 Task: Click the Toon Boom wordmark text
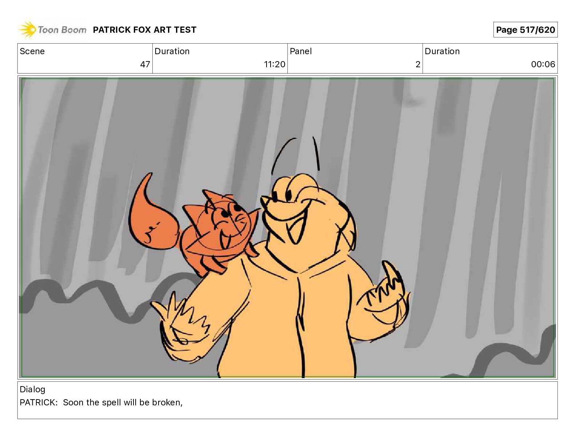62,30
